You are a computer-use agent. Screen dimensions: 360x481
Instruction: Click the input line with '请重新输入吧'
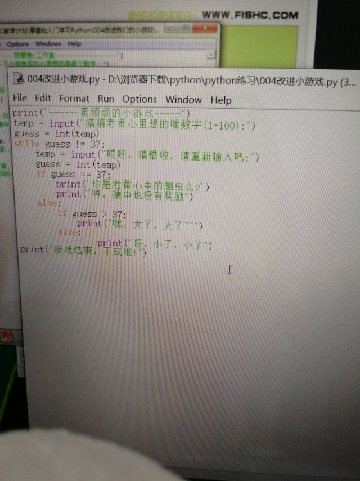147,155
